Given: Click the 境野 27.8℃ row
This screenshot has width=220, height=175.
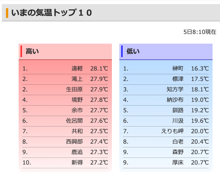Looking at the screenshot, I should coord(65,100).
